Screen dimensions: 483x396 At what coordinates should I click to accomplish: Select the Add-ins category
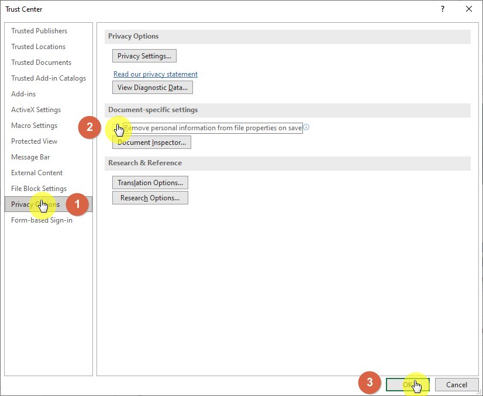tap(23, 94)
